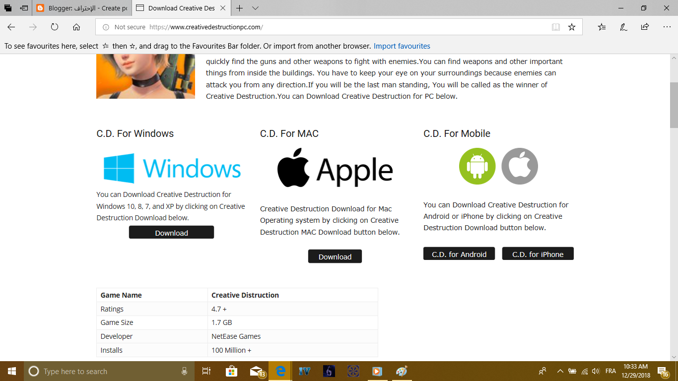The width and height of the screenshot is (678, 381).
Task: Open the Import favourites link
Action: click(402, 46)
